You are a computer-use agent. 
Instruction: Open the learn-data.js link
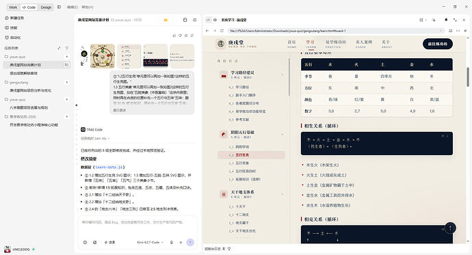point(109,167)
